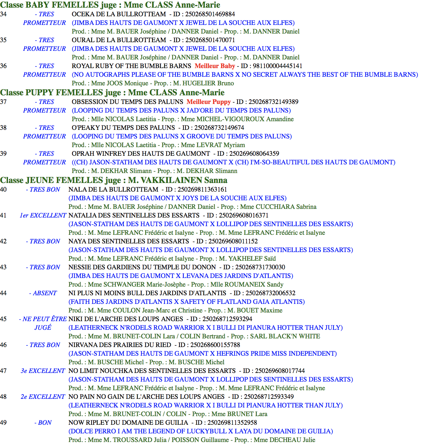Click entry number 41

pyautogui.click(x=3, y=215)
